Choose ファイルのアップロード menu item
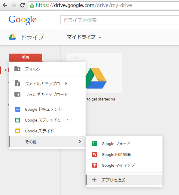The image size is (179, 195). (47, 83)
